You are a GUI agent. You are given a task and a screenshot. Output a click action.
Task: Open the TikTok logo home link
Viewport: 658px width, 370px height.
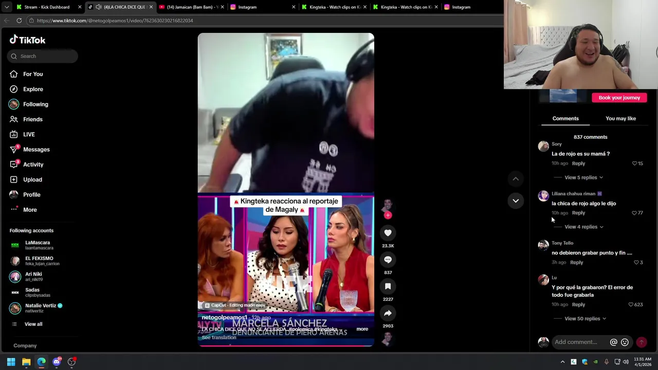27,40
